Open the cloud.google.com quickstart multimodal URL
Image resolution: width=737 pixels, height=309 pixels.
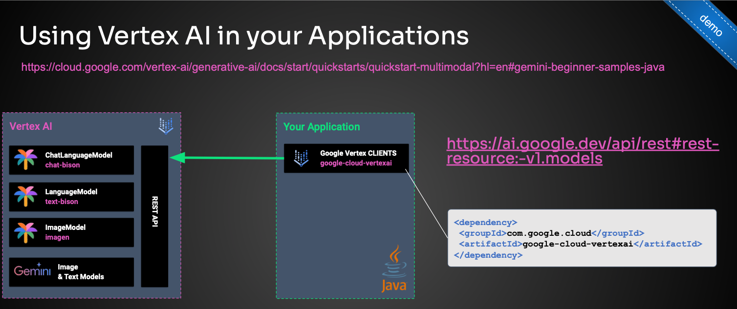tap(343, 67)
